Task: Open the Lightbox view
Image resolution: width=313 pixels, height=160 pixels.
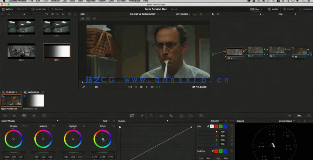Action: (305, 9)
